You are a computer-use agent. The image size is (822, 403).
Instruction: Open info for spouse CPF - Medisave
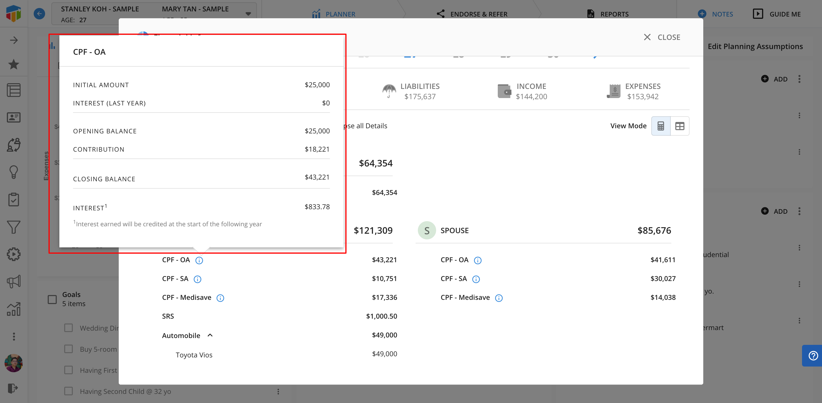[498, 298]
